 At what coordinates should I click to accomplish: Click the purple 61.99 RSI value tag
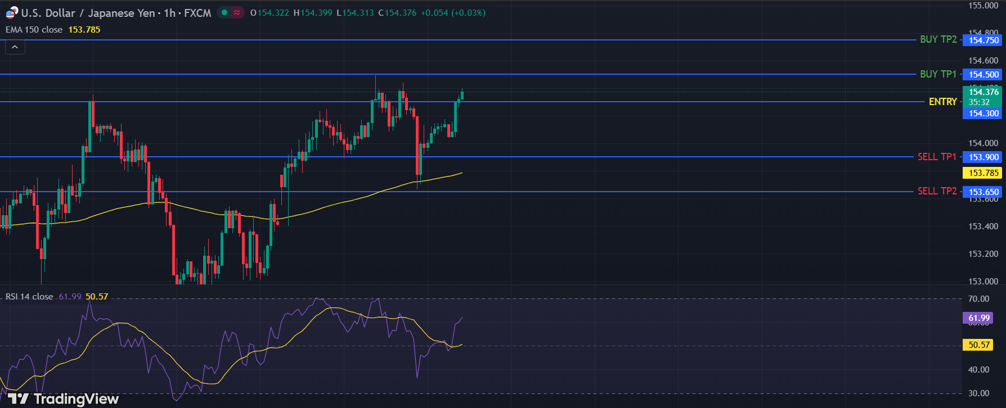(979, 318)
